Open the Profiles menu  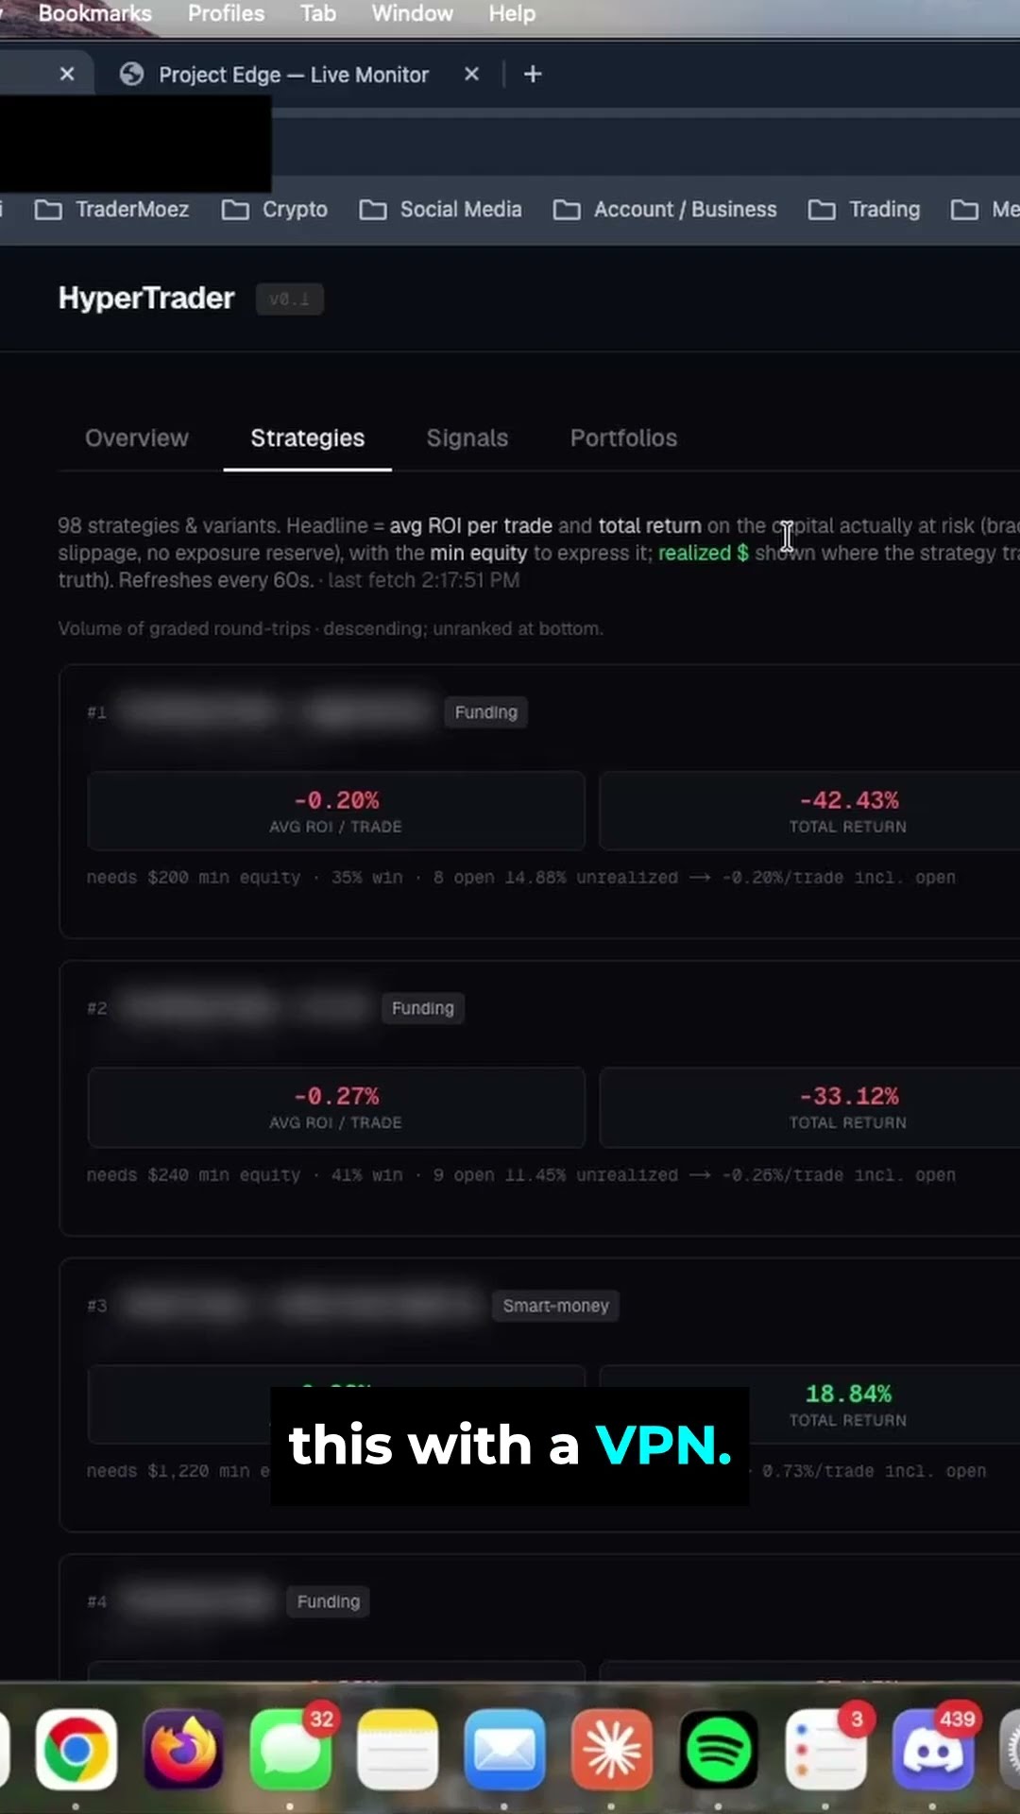[226, 13]
